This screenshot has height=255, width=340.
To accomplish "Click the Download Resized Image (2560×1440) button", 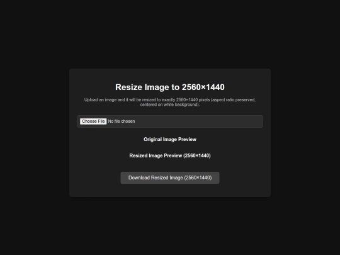I will coord(170,178).
